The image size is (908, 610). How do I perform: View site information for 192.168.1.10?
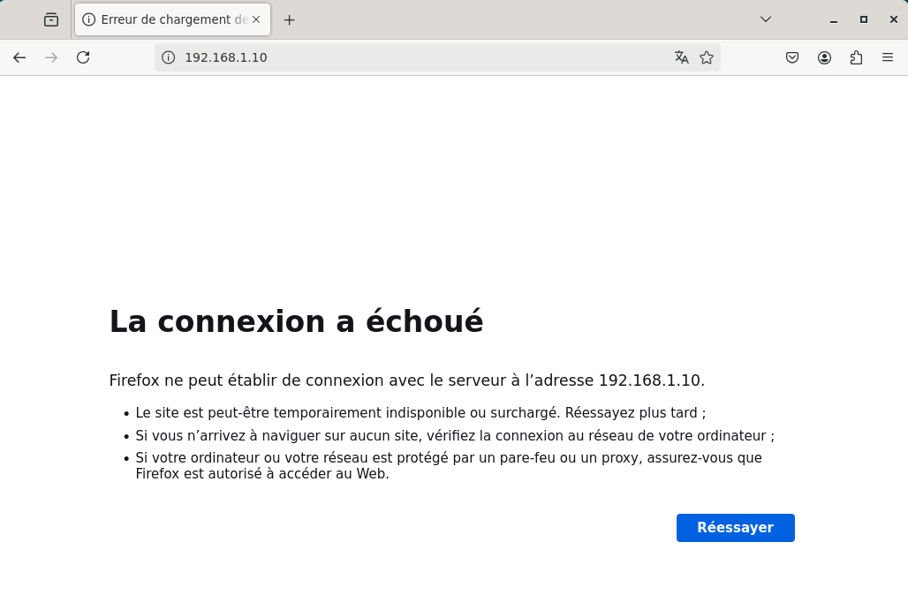tap(168, 56)
